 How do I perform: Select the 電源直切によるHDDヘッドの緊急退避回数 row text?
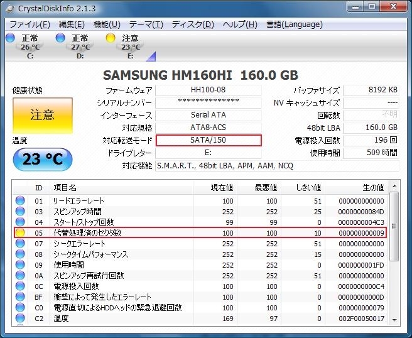117,308
